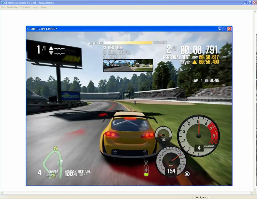Restore down the Notepad window

(x=250, y=2)
